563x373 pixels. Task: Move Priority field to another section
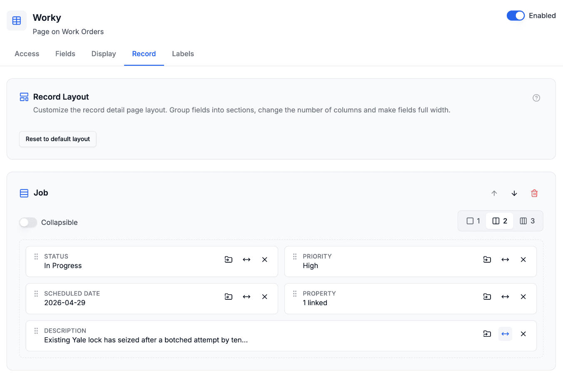coord(487,259)
